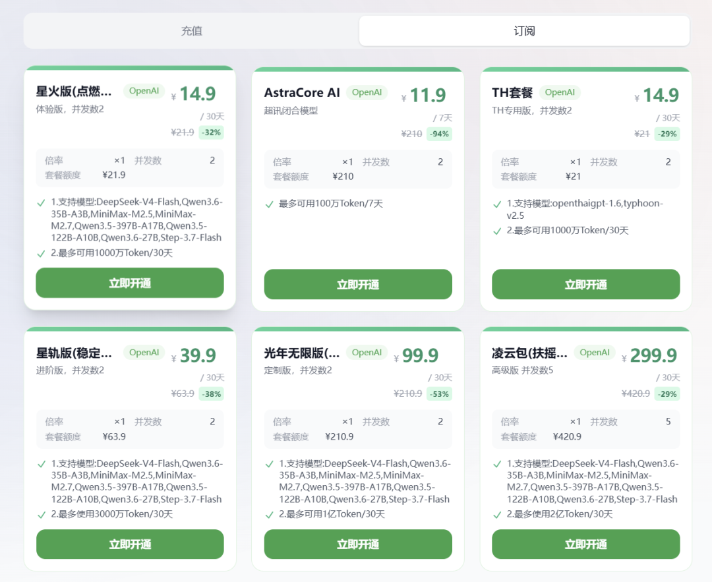Click 2.最多可用1亿Token/30天 feature line

[x=332, y=514]
